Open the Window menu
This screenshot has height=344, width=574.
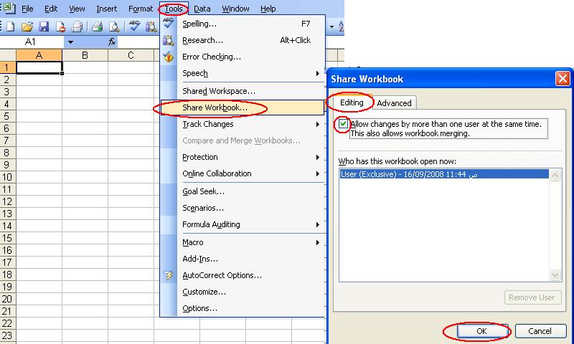[236, 9]
